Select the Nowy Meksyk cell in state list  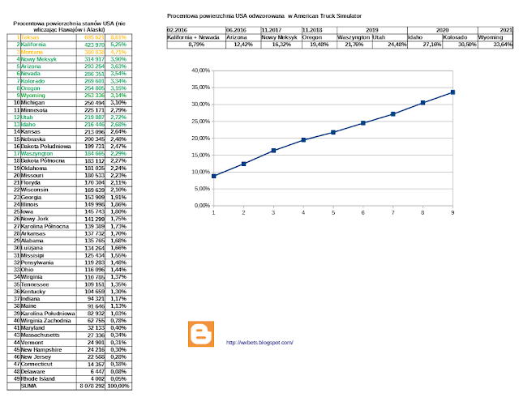[49, 59]
